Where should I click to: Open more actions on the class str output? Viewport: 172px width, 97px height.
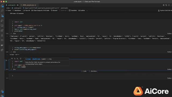pyautogui.click(x=7, y=55)
